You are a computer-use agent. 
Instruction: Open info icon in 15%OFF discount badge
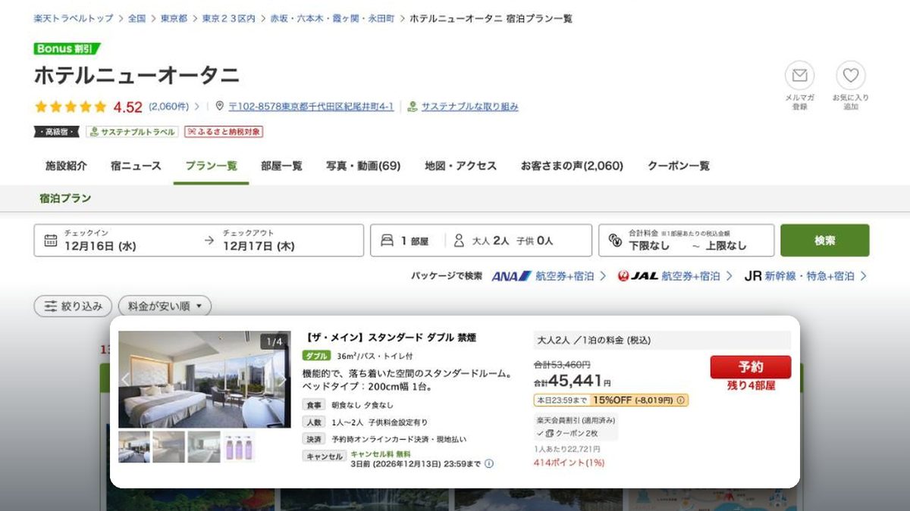[x=680, y=400]
